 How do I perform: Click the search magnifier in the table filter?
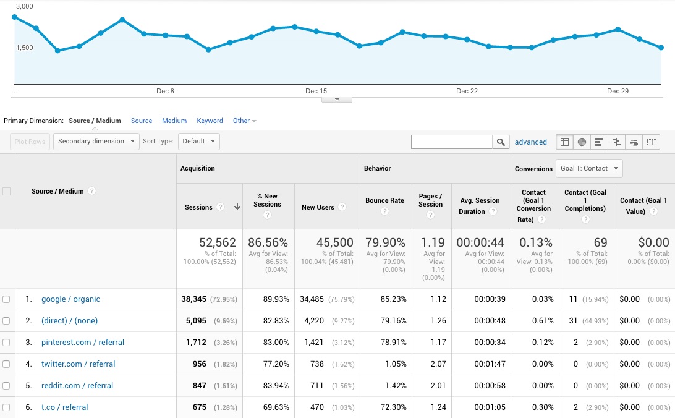coord(501,142)
